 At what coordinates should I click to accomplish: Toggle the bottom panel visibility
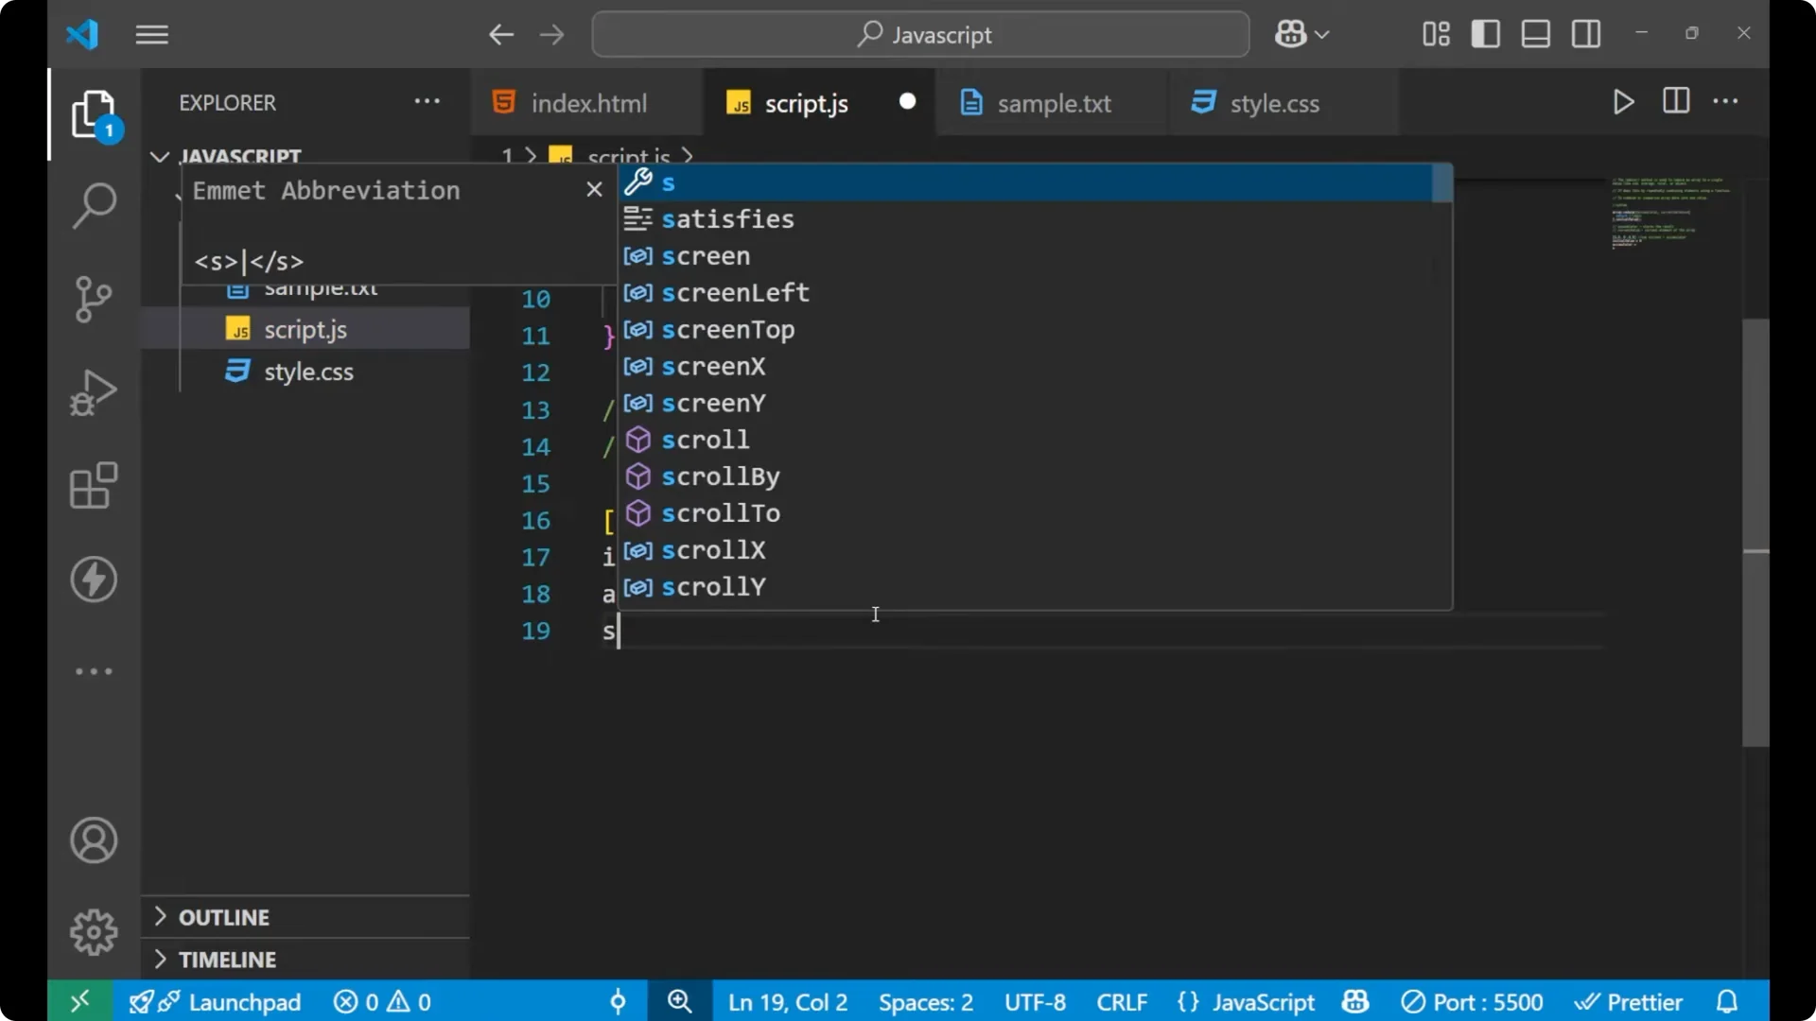[1534, 33]
